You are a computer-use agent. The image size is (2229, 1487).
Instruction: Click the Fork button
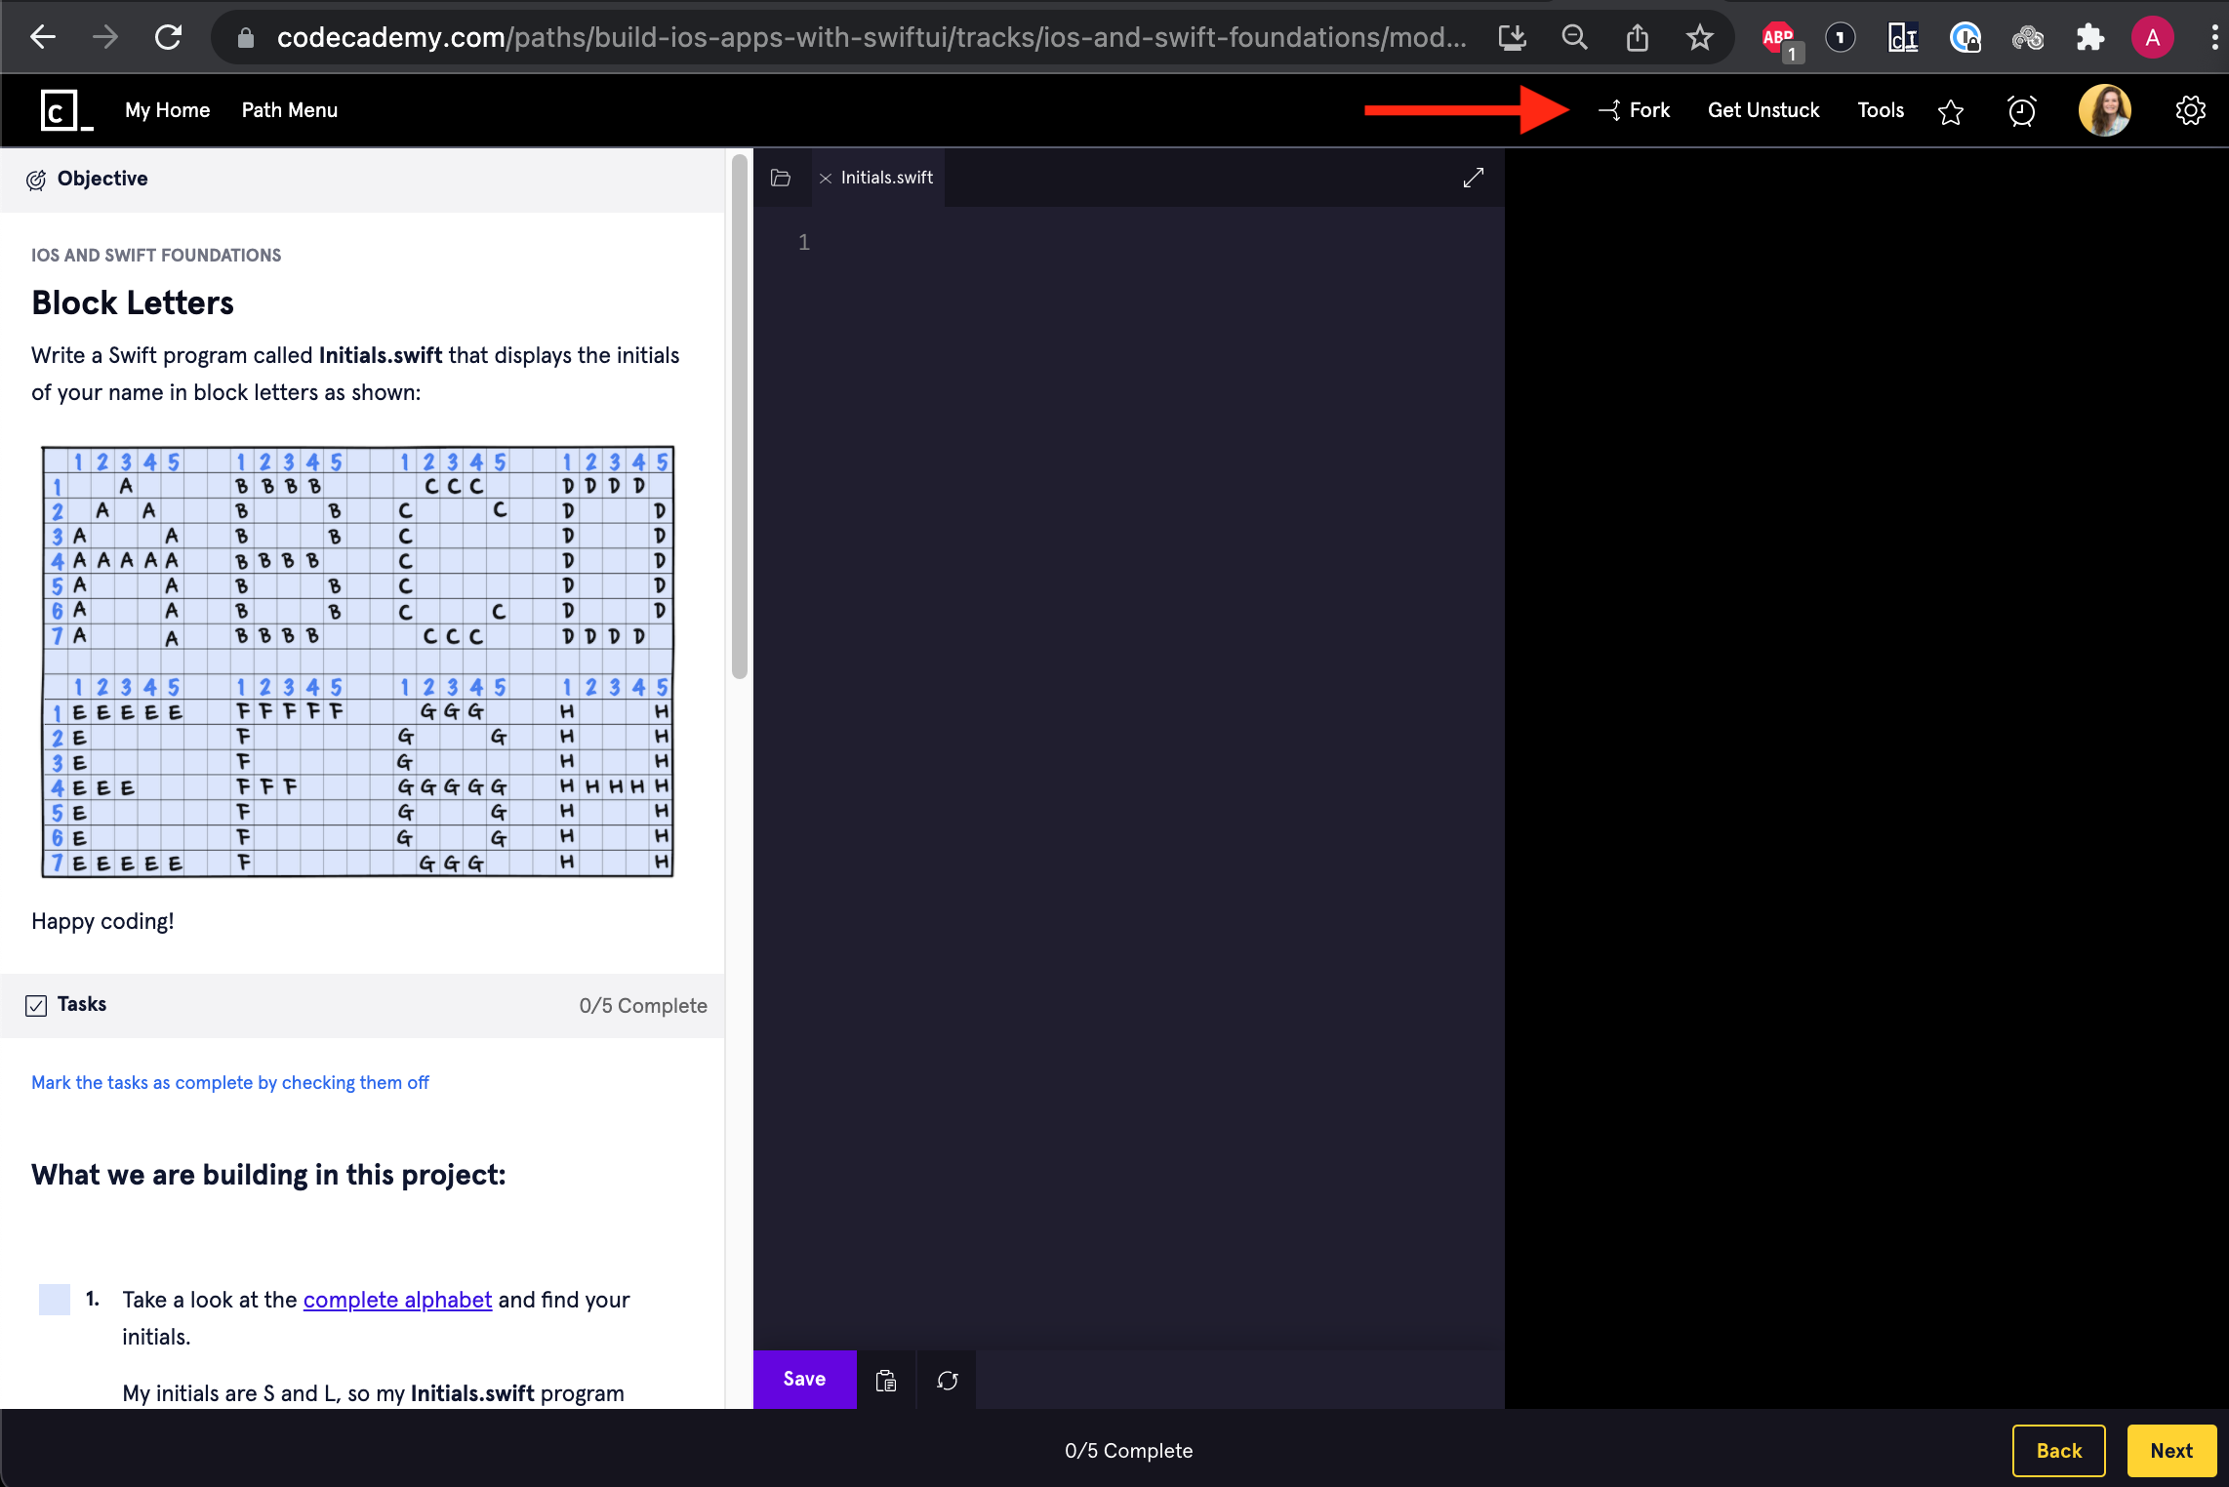(x=1635, y=110)
